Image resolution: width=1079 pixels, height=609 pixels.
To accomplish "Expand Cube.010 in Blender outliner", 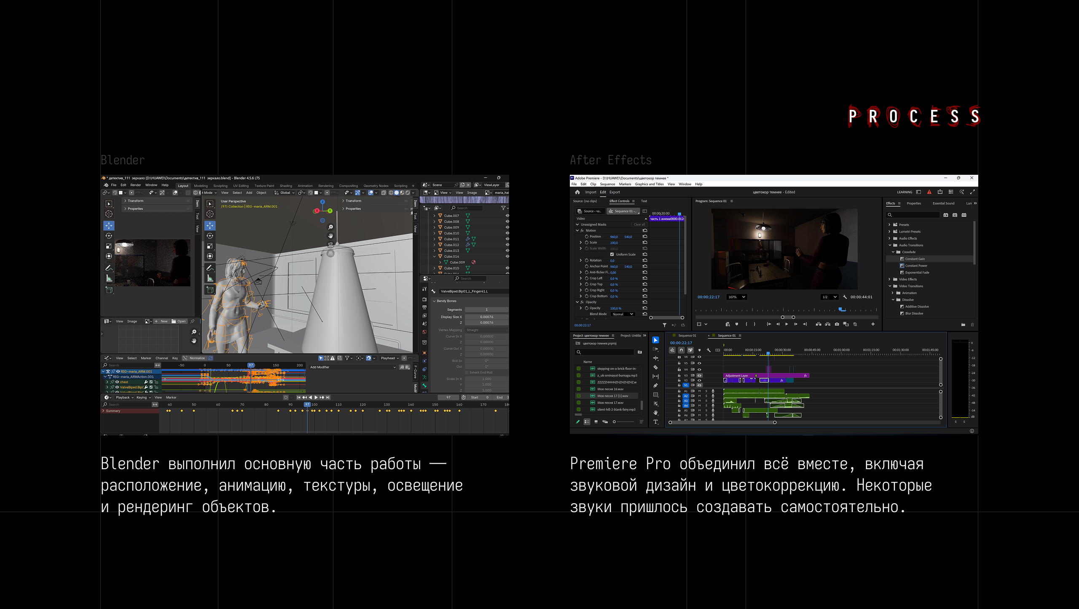I will (x=435, y=233).
